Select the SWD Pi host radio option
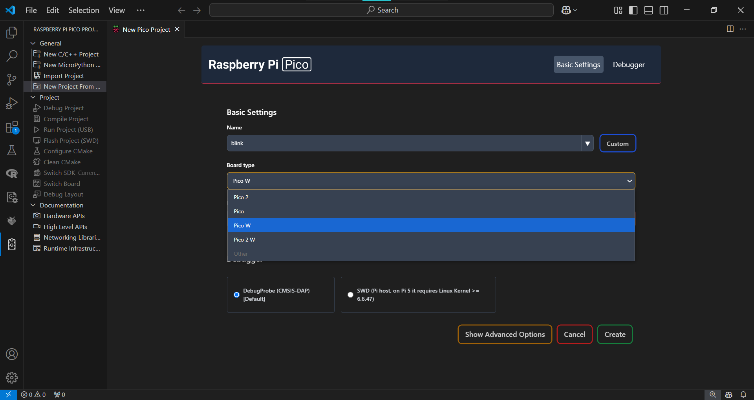Screen dimensions: 754x400 [x=350, y=295]
